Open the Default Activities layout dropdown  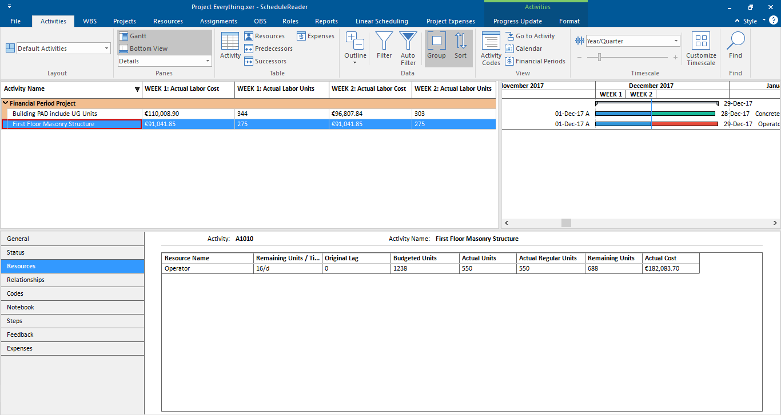pos(106,49)
